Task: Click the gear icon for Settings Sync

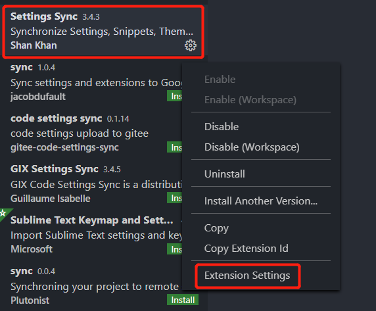Action: point(191,45)
